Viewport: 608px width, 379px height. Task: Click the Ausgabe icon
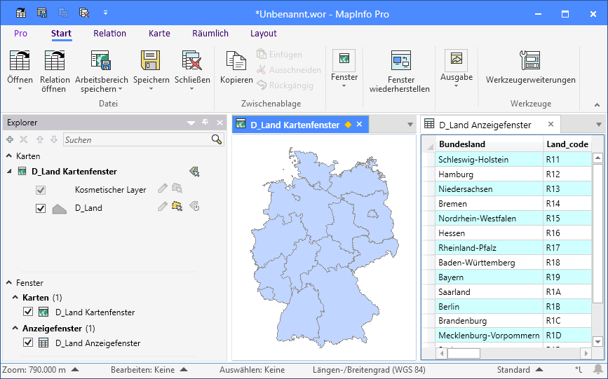pyautogui.click(x=456, y=60)
